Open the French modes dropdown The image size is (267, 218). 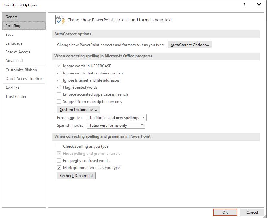point(117,118)
